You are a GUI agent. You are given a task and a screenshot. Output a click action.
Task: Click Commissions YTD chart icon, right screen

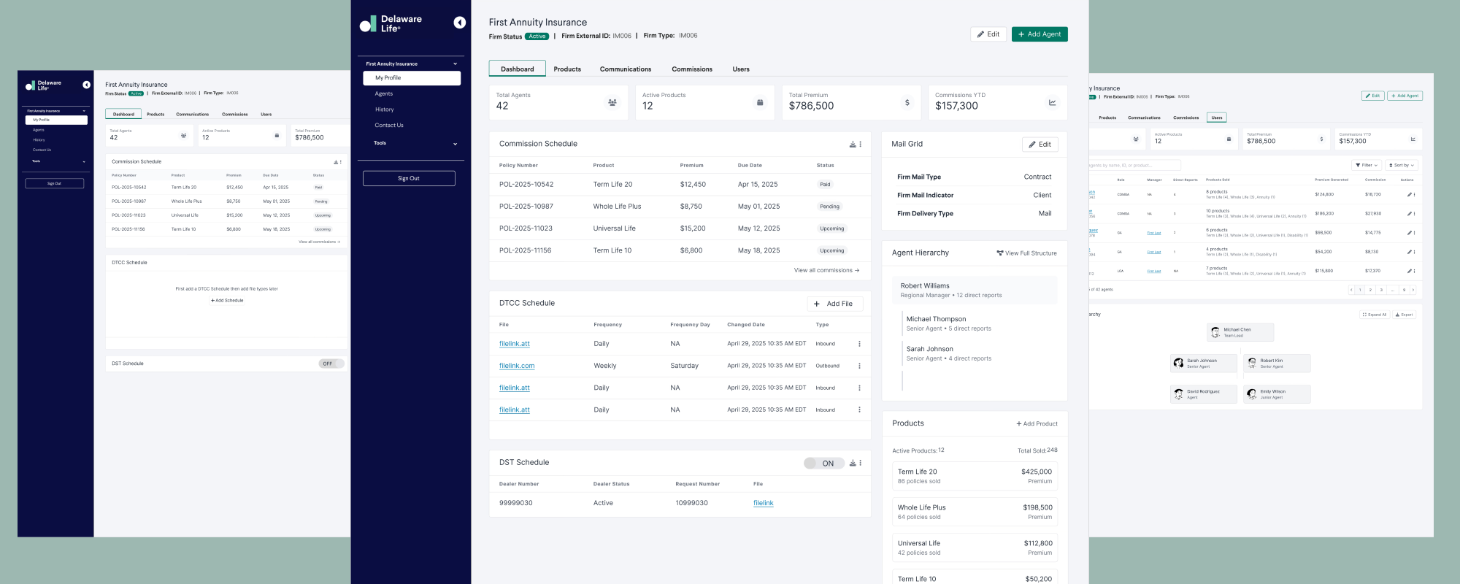[x=1413, y=139]
